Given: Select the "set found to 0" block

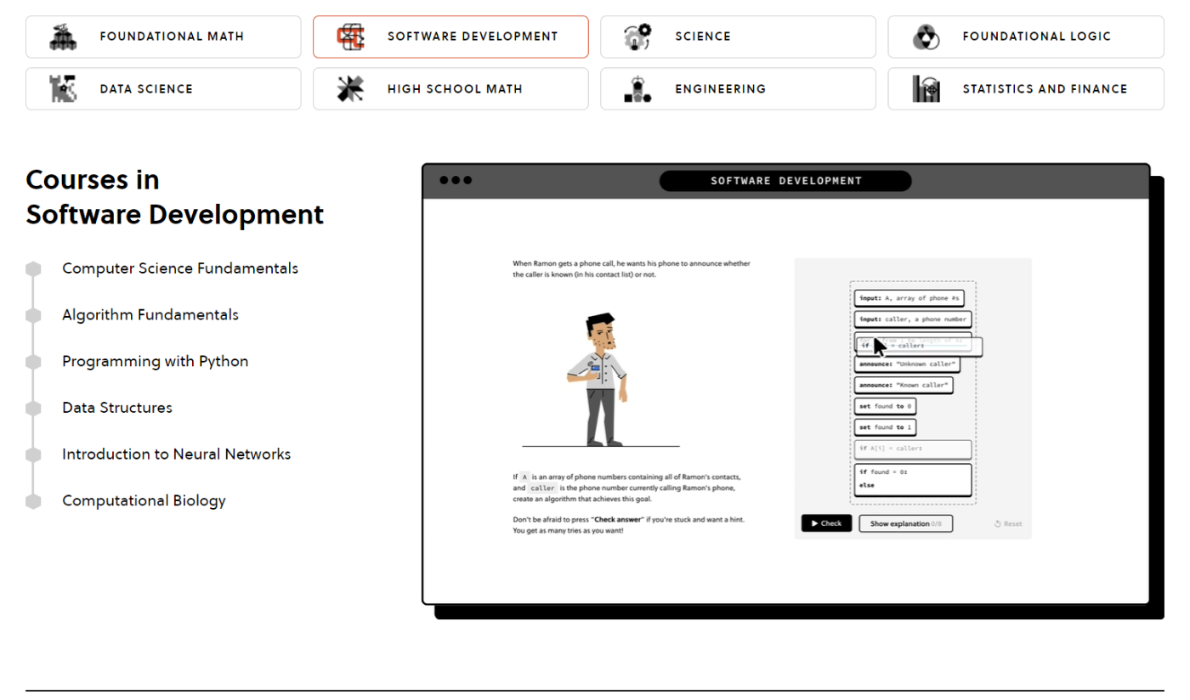Looking at the screenshot, I should (885, 406).
